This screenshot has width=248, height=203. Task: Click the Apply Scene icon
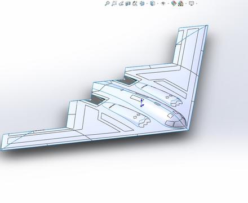(x=181, y=3)
